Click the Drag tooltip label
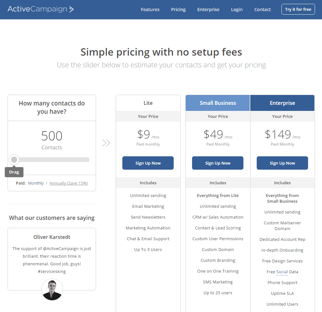Image resolution: width=322 pixels, height=312 pixels. (14, 172)
